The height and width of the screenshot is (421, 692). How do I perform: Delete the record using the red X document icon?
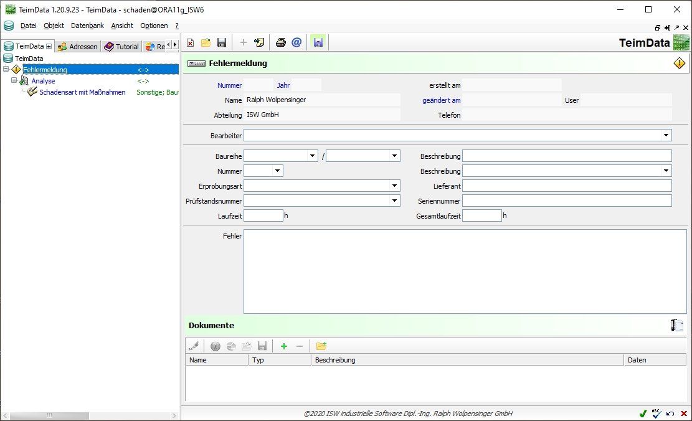(190, 42)
